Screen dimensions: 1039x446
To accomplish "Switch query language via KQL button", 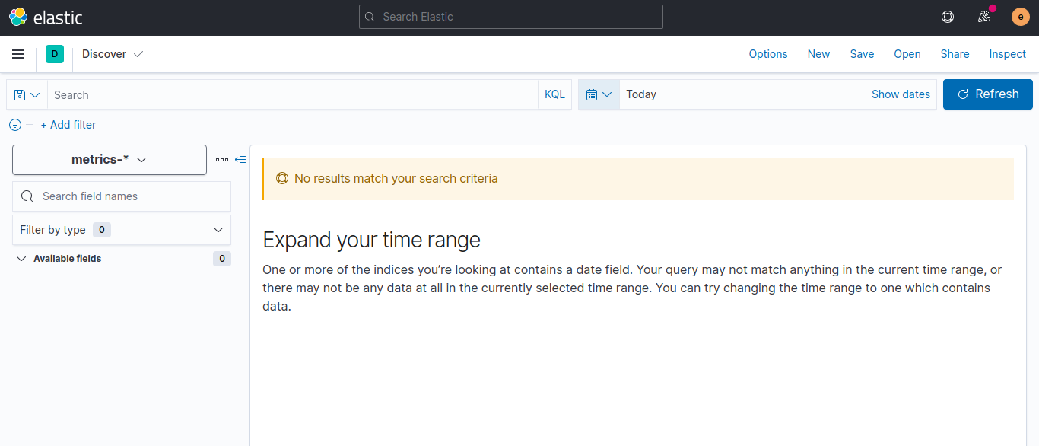I will click(x=554, y=94).
